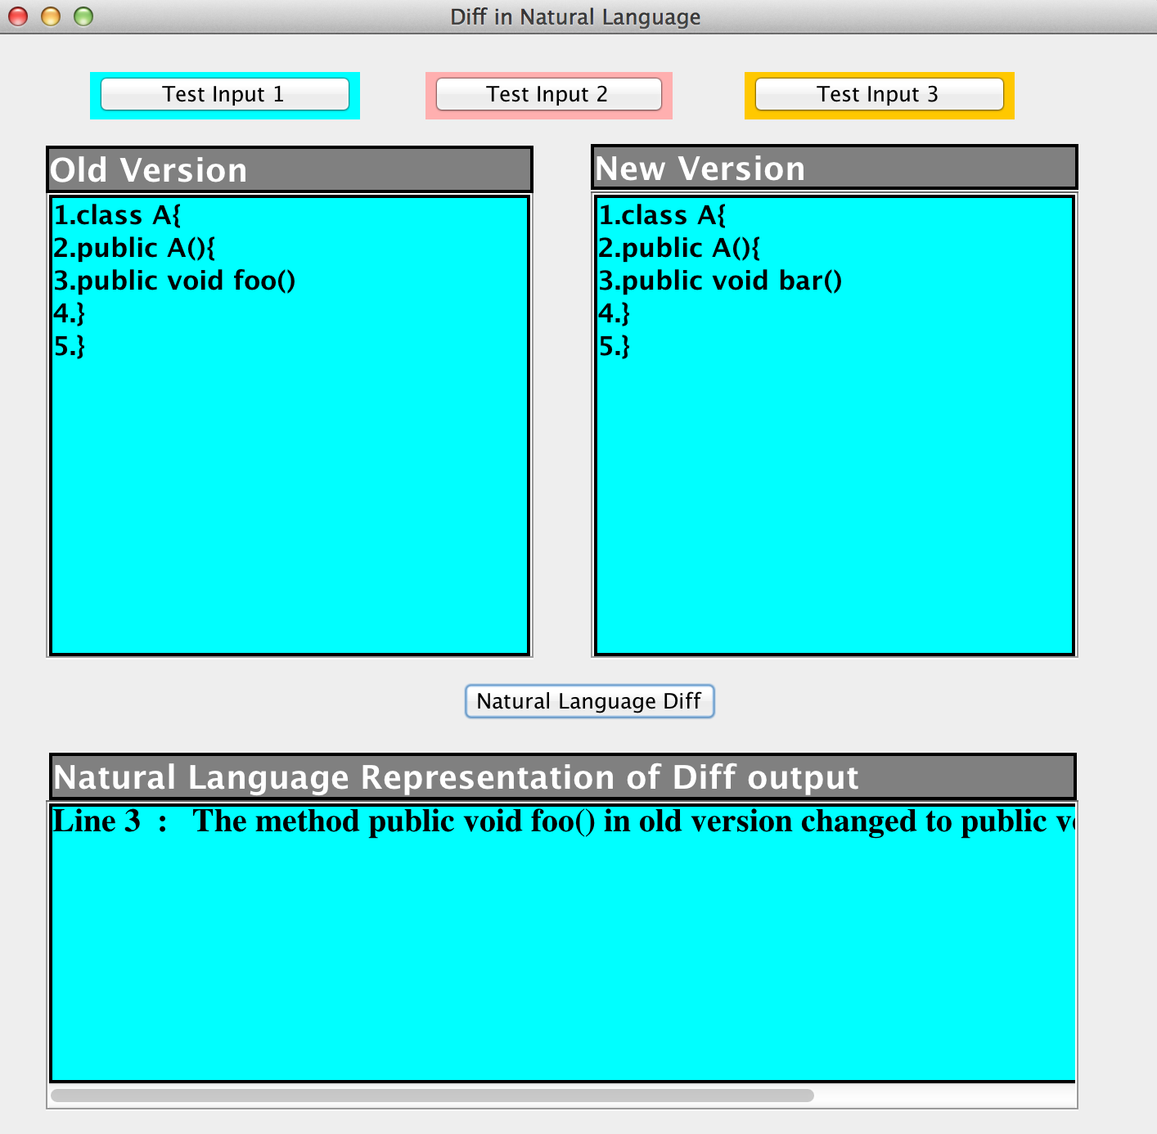
Task: Zoom the window with the green button
Action: (x=83, y=16)
